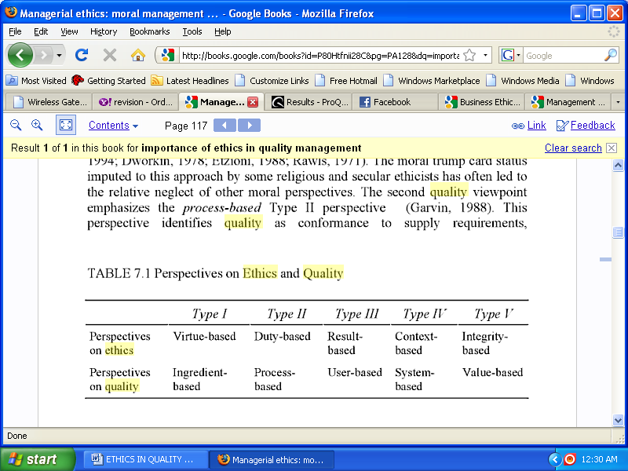Open the address bar URL dropdown arrow
628x471 pixels.
click(x=485, y=55)
